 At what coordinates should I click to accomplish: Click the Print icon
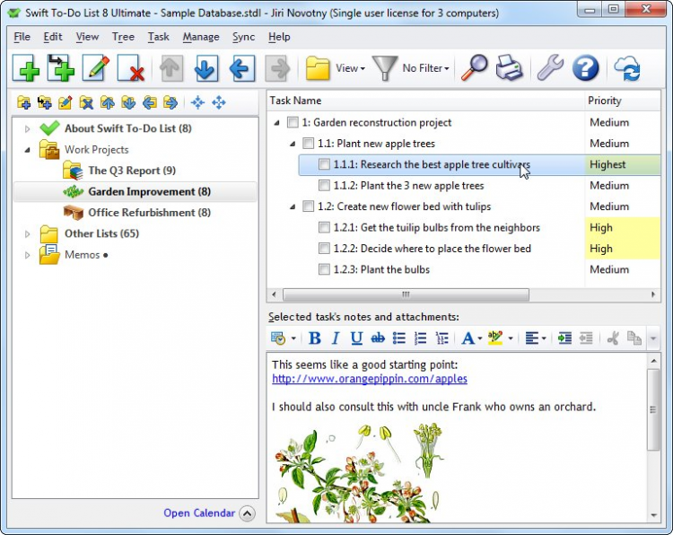(509, 68)
